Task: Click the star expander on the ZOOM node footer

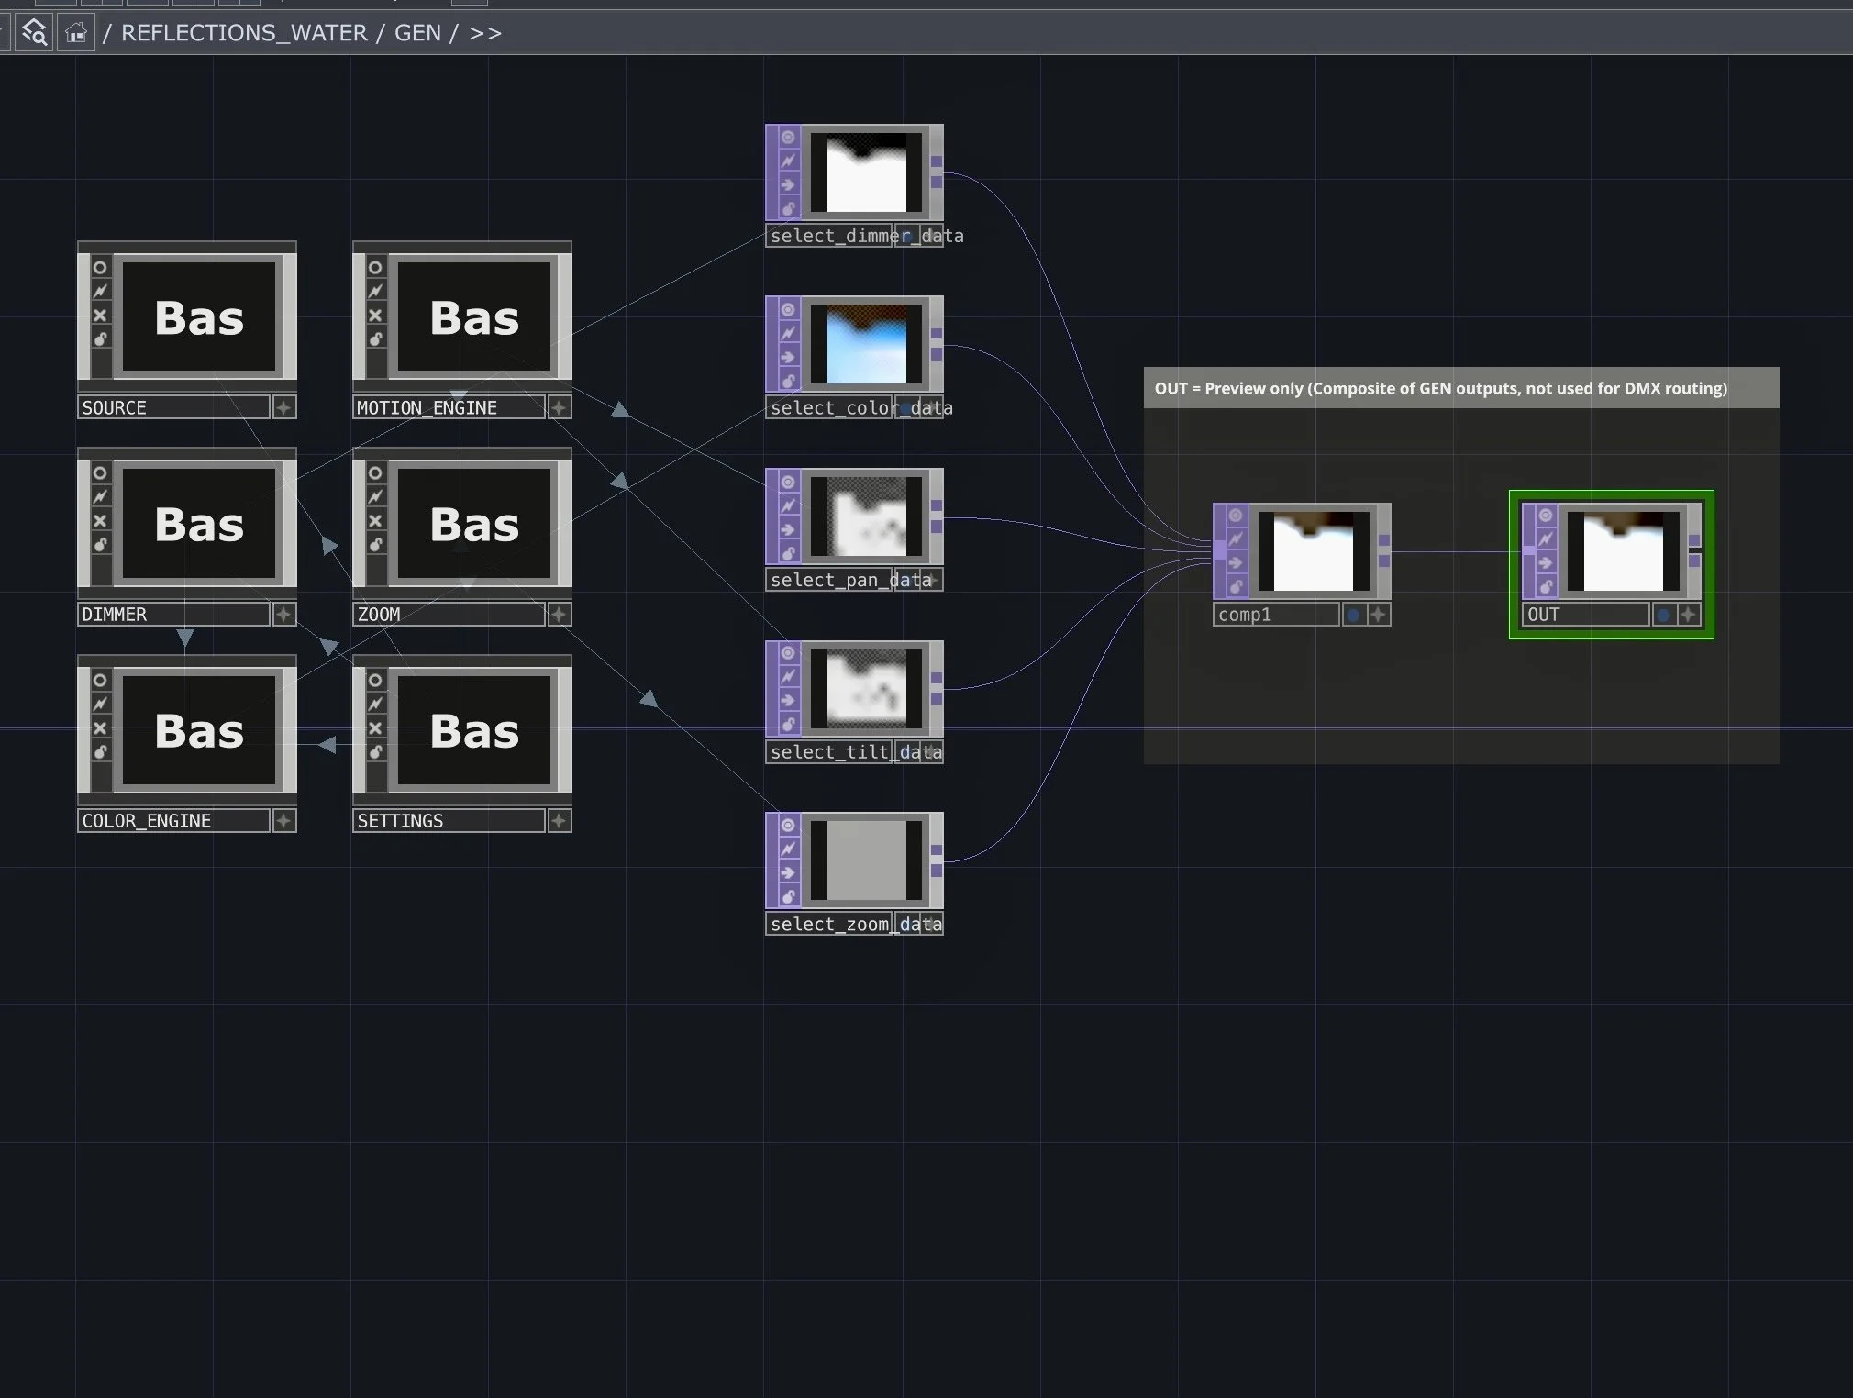Action: 560,614
